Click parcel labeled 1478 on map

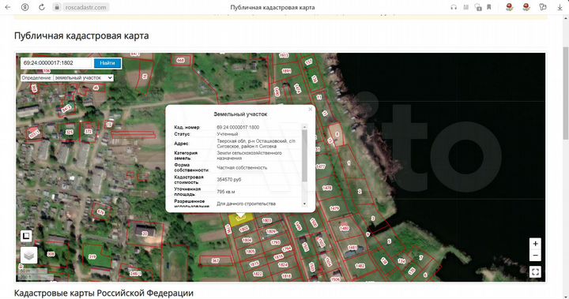327,188
